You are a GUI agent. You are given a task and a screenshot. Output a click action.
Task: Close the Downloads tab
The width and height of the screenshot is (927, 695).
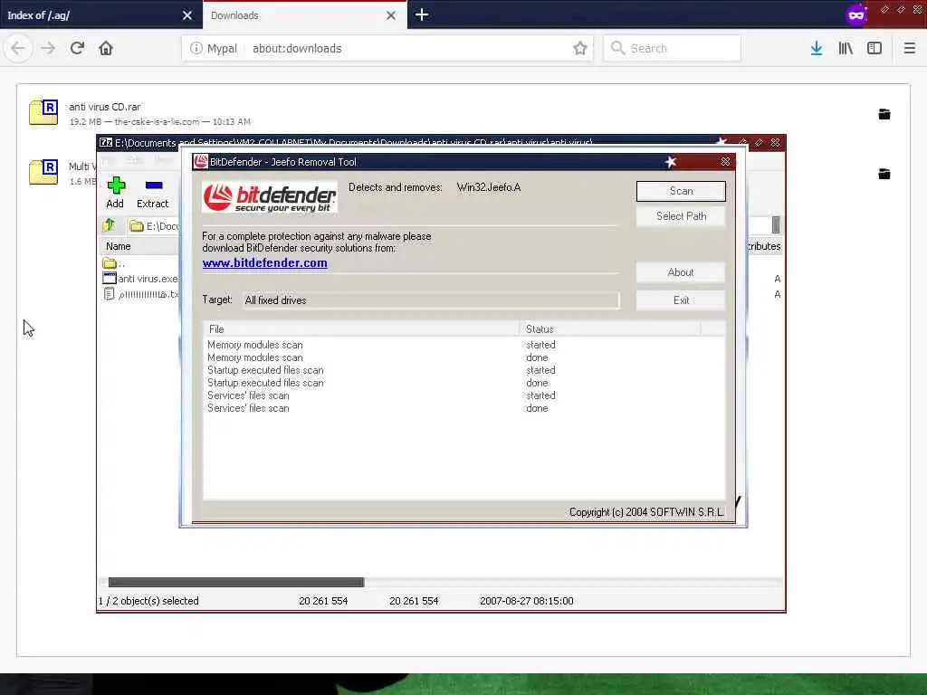(391, 15)
